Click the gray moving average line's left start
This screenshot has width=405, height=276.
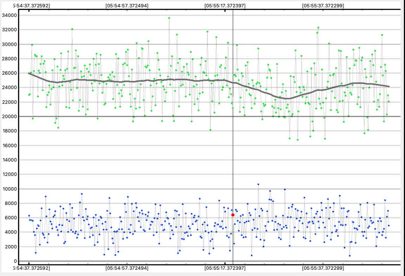pos(29,73)
